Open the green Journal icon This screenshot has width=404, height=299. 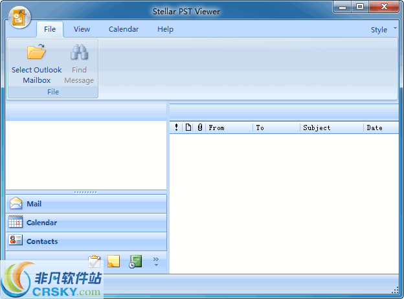click(135, 261)
